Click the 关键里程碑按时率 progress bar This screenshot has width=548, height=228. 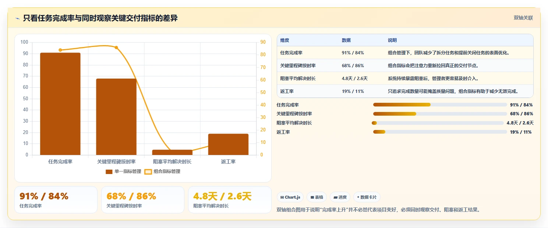point(440,114)
